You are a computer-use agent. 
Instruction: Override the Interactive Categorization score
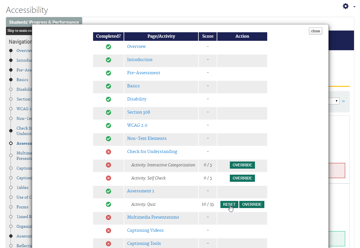(242, 165)
